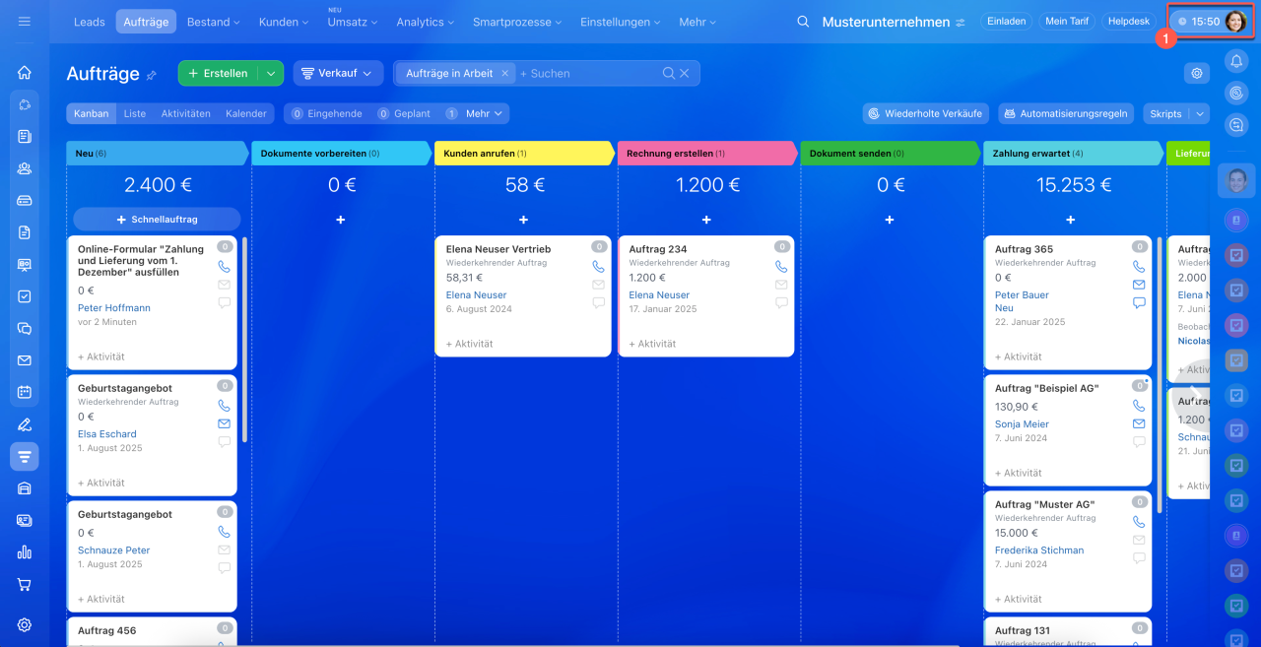The image size is (1261, 647).
Task: Switch to Aktivitäten view
Action: pos(186,113)
